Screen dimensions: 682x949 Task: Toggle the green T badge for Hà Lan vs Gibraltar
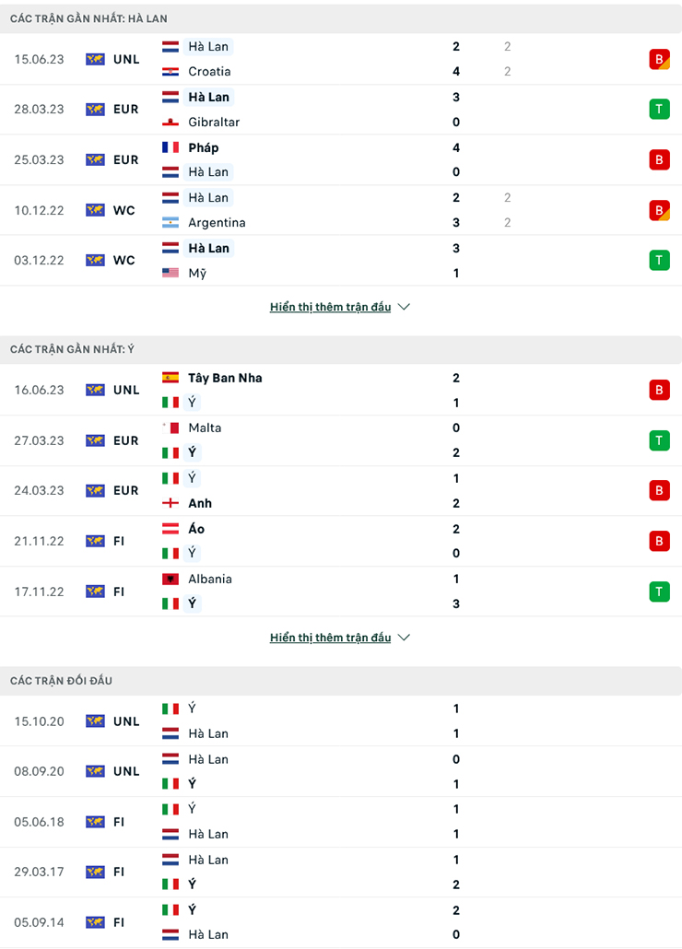pyautogui.click(x=660, y=109)
